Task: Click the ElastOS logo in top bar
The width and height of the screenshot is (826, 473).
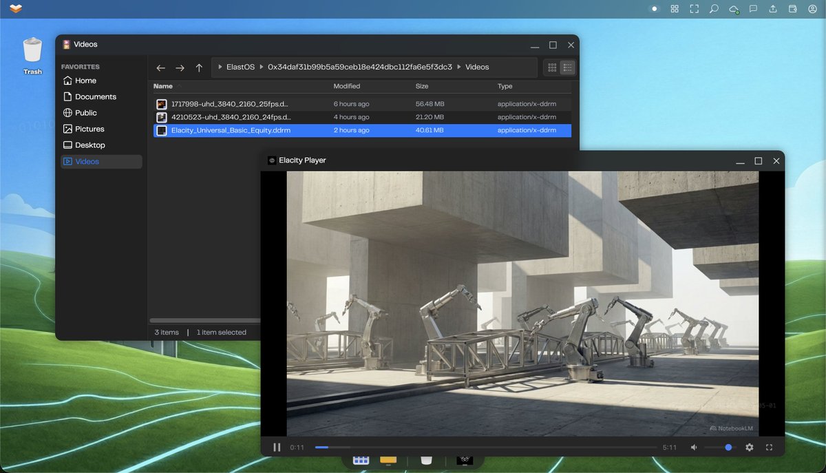Action: [16, 9]
